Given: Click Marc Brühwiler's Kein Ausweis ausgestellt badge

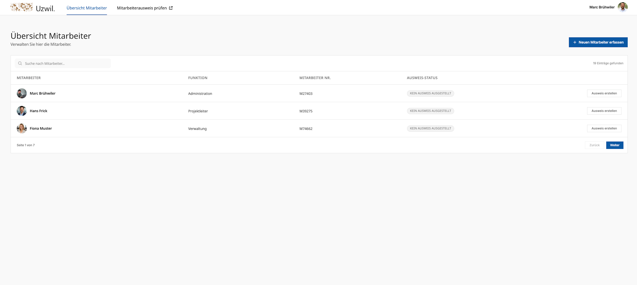Looking at the screenshot, I should pos(430,93).
